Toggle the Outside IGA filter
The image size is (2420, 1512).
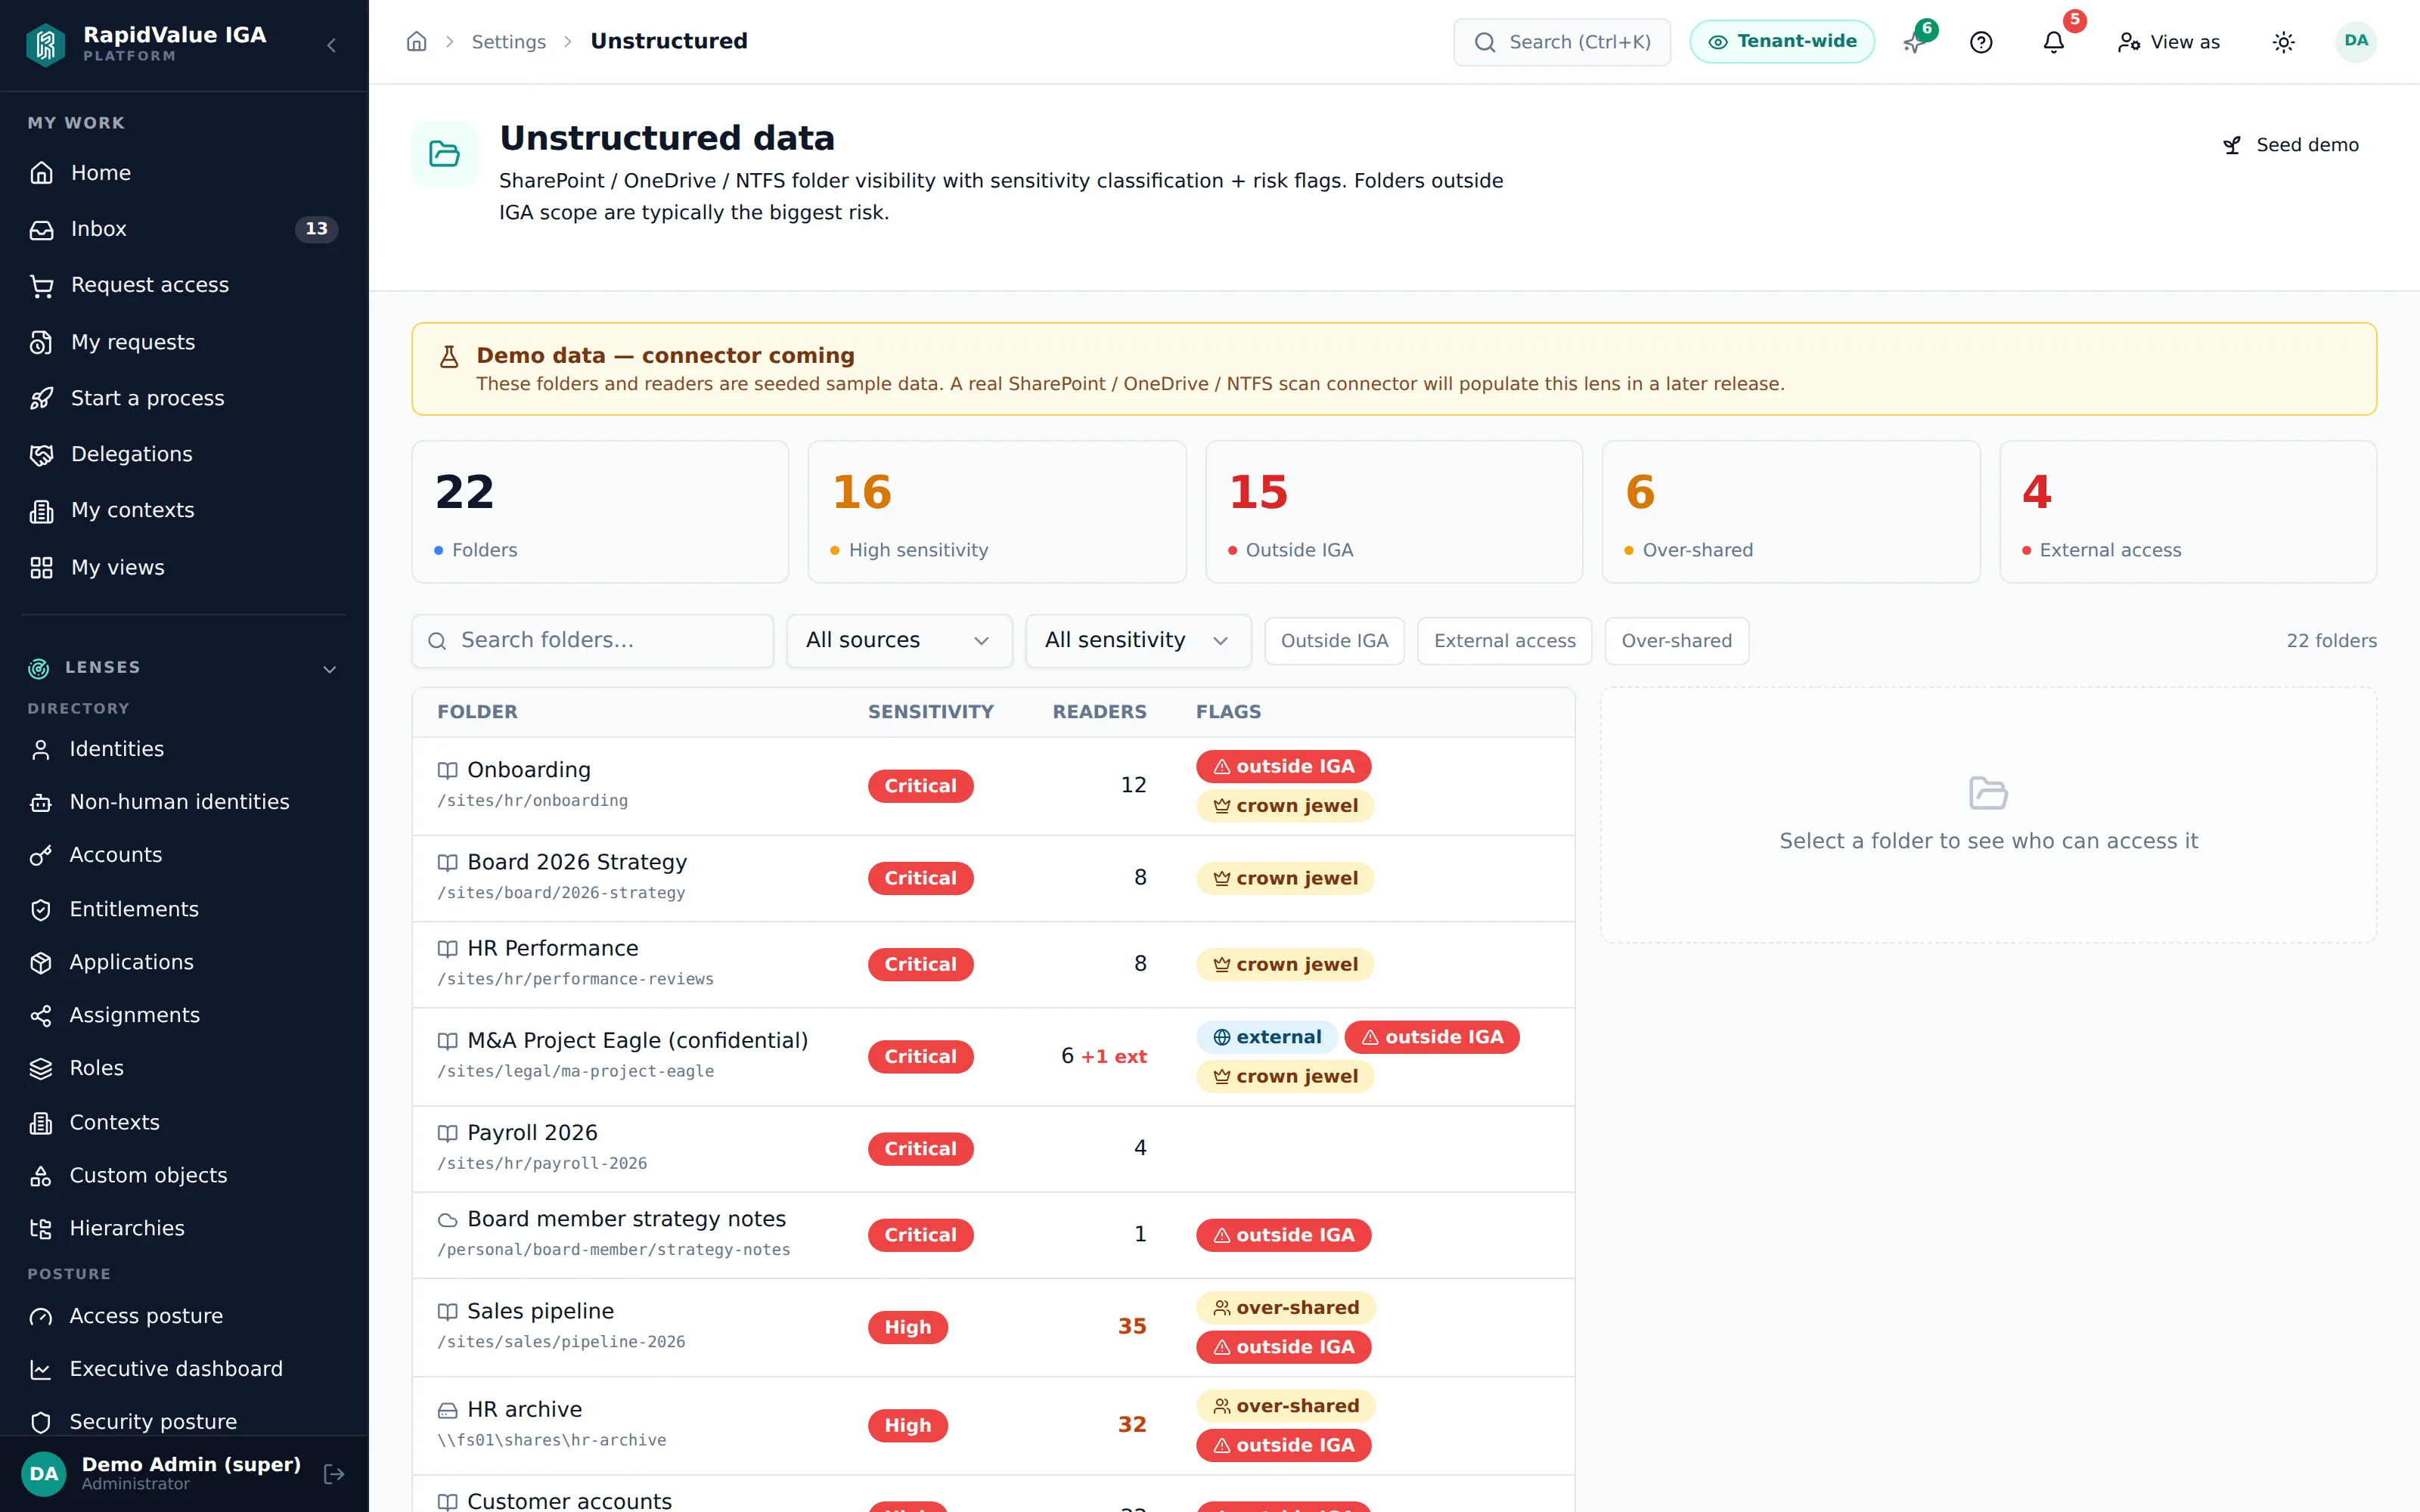click(1334, 641)
